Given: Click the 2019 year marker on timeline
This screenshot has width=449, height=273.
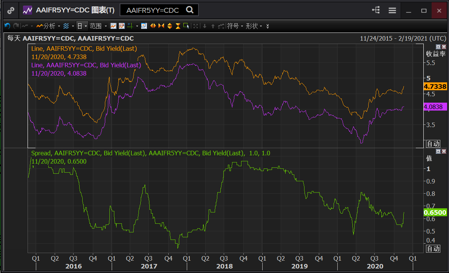Looking at the screenshot, I should (300, 266).
